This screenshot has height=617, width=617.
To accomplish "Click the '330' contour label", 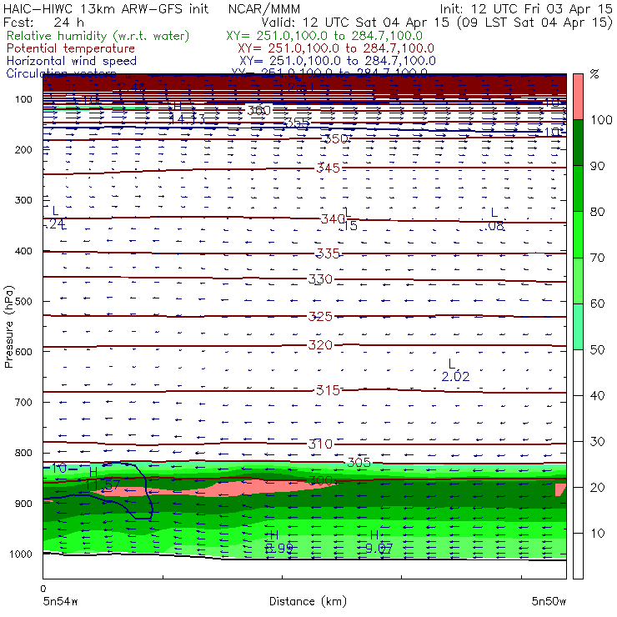I will [320, 279].
